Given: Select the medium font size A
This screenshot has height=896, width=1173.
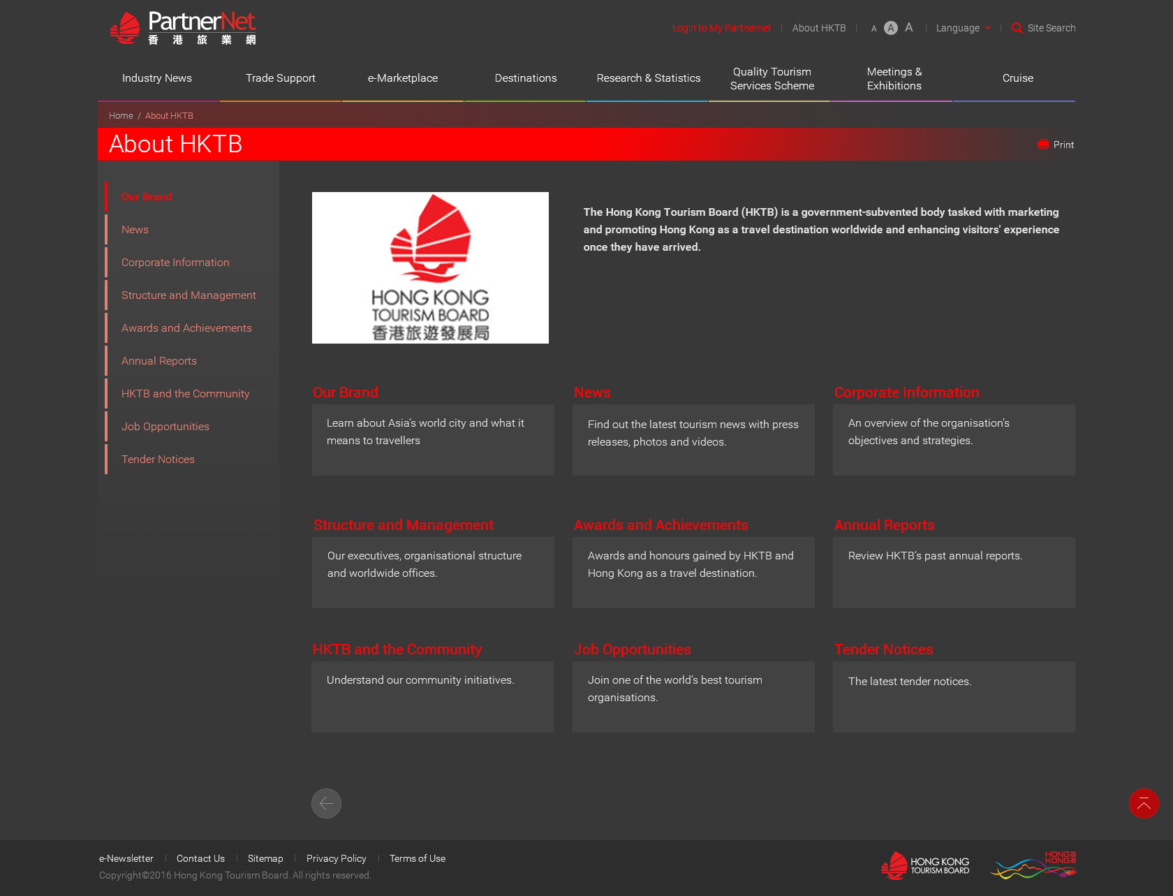Looking at the screenshot, I should (x=890, y=28).
